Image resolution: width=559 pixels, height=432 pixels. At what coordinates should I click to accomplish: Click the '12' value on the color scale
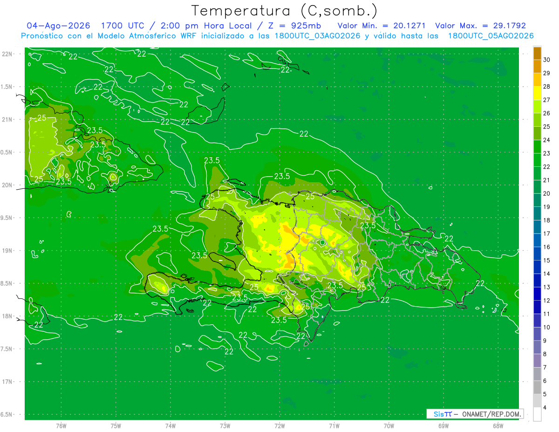coord(547,301)
